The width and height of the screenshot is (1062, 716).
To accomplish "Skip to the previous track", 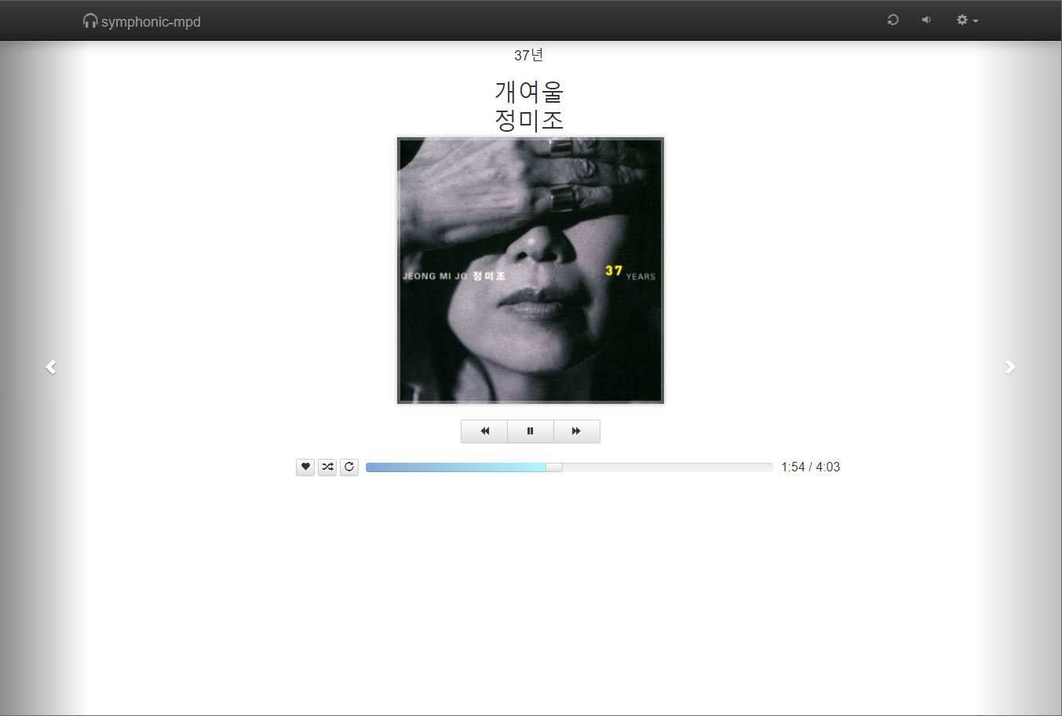I will point(484,431).
